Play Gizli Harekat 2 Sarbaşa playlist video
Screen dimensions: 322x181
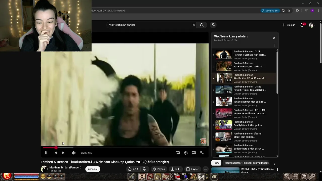[244, 55]
